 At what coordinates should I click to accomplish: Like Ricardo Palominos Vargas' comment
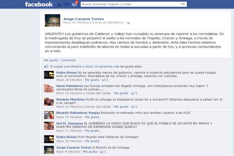point(92,117)
